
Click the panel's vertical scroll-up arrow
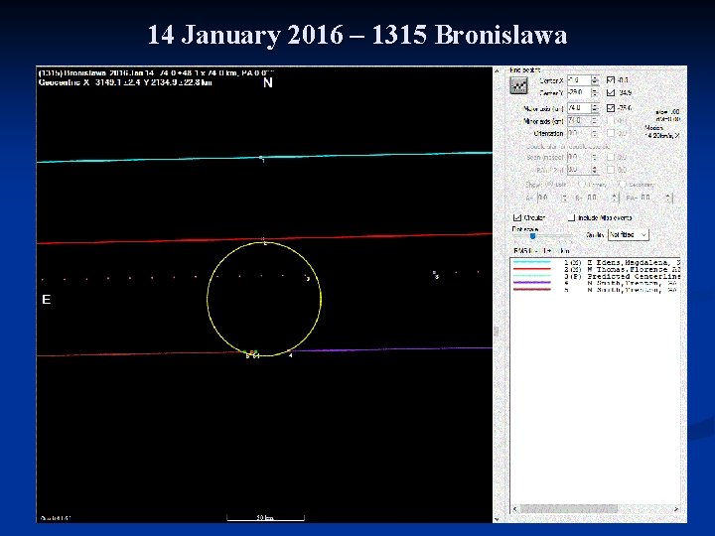[x=497, y=71]
